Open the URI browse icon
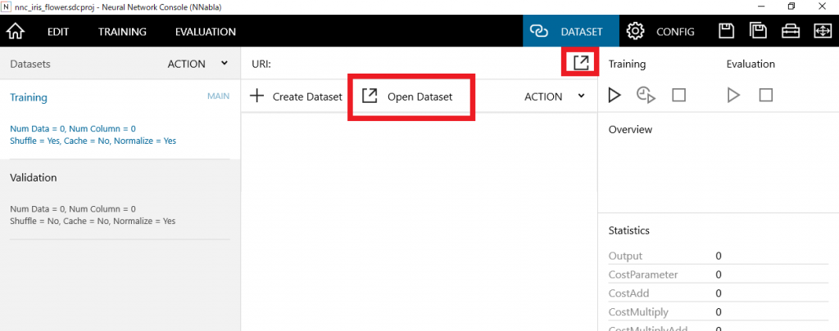Viewport: 839px width, 331px height. (x=581, y=63)
